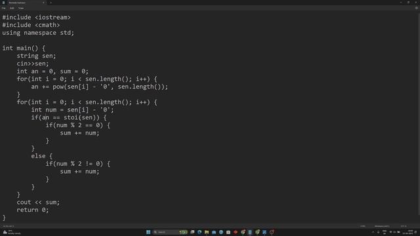The width and height of the screenshot is (420, 236).
Task: Click the 'int main() {' line
Action: 24,48
